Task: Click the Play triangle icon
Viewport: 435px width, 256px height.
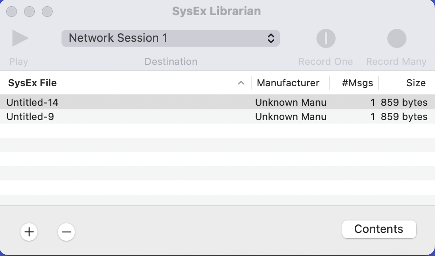Action: [x=20, y=38]
